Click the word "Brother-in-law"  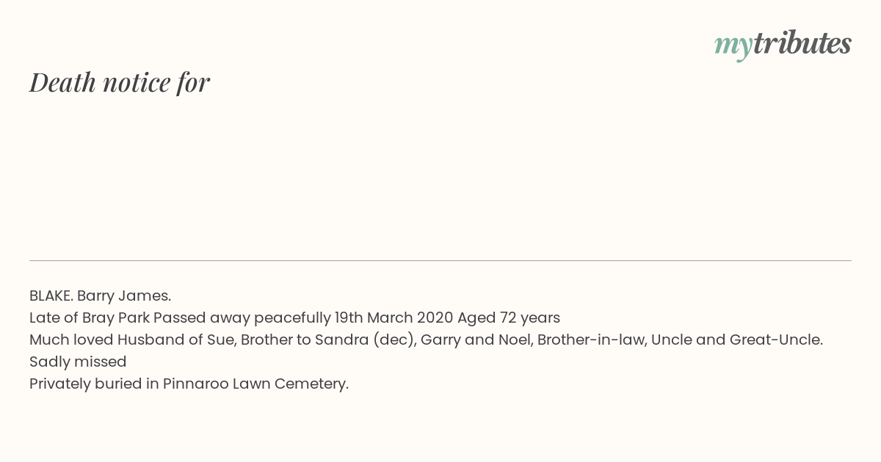[590, 340]
